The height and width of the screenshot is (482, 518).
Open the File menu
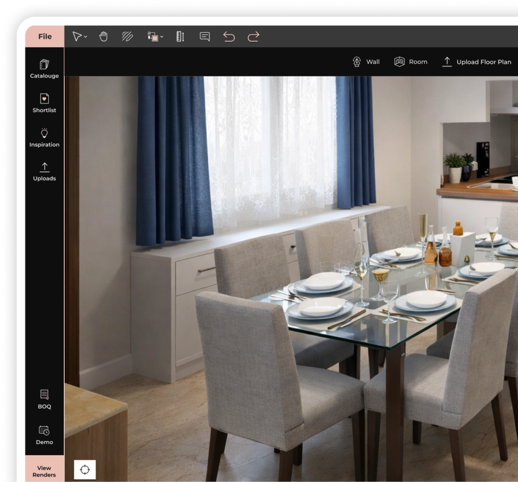click(45, 36)
